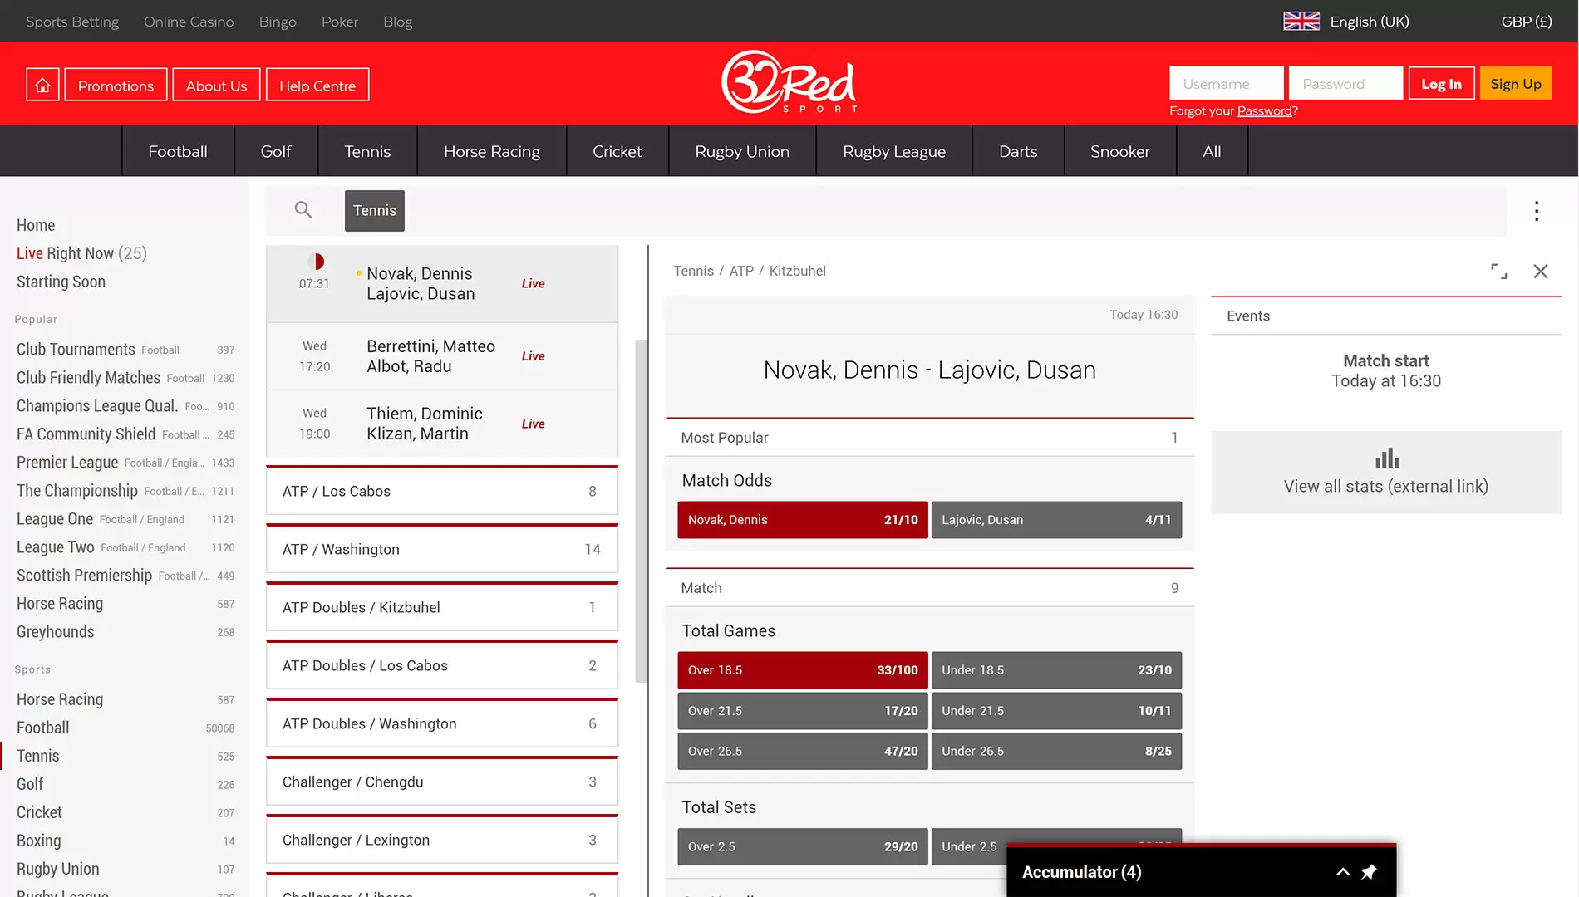1579x897 pixels.
Task: Focus the Password input field
Action: [x=1346, y=84]
